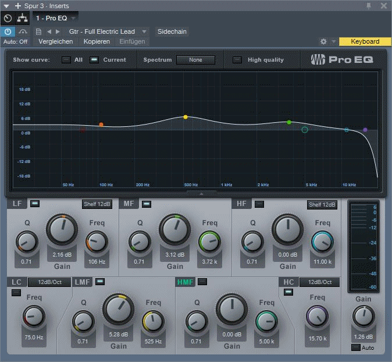Select the orange LF node on the curve

(x=101, y=125)
